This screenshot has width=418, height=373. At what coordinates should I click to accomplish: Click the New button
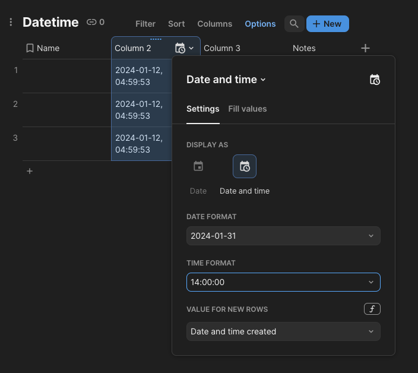click(327, 24)
